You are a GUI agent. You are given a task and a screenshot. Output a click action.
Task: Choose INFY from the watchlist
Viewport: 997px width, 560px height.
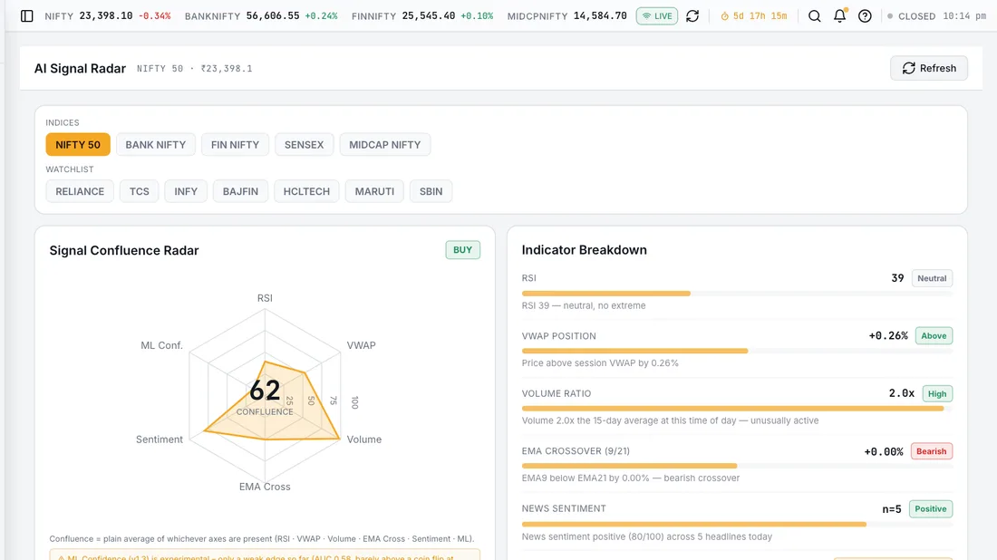click(x=186, y=191)
